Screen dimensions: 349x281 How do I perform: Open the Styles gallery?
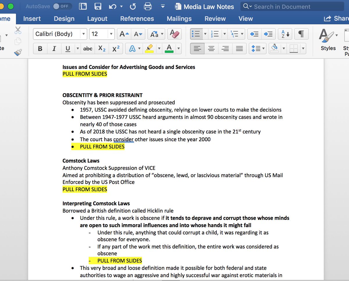coord(328,40)
